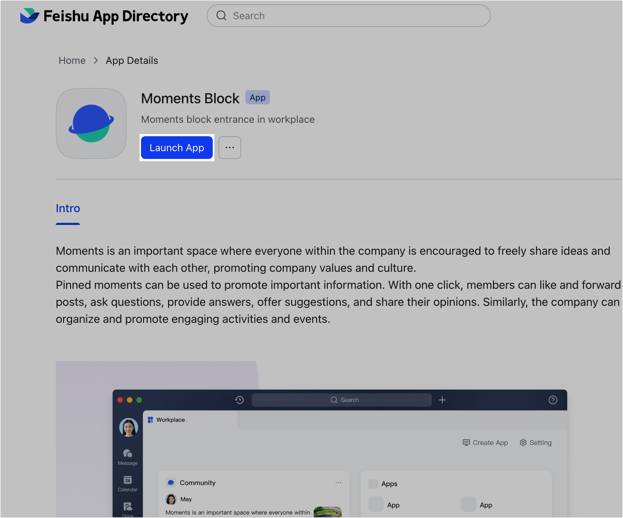
Task: Click the history clock icon in preview
Action: pos(239,400)
